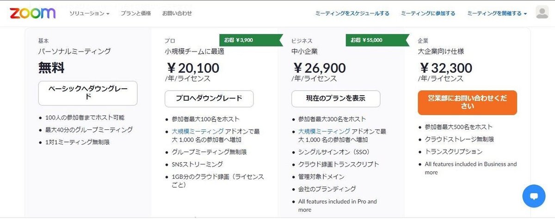The image size is (555, 219).
Task: Expand the ソリューション dropdown menu
Action: (90, 13)
